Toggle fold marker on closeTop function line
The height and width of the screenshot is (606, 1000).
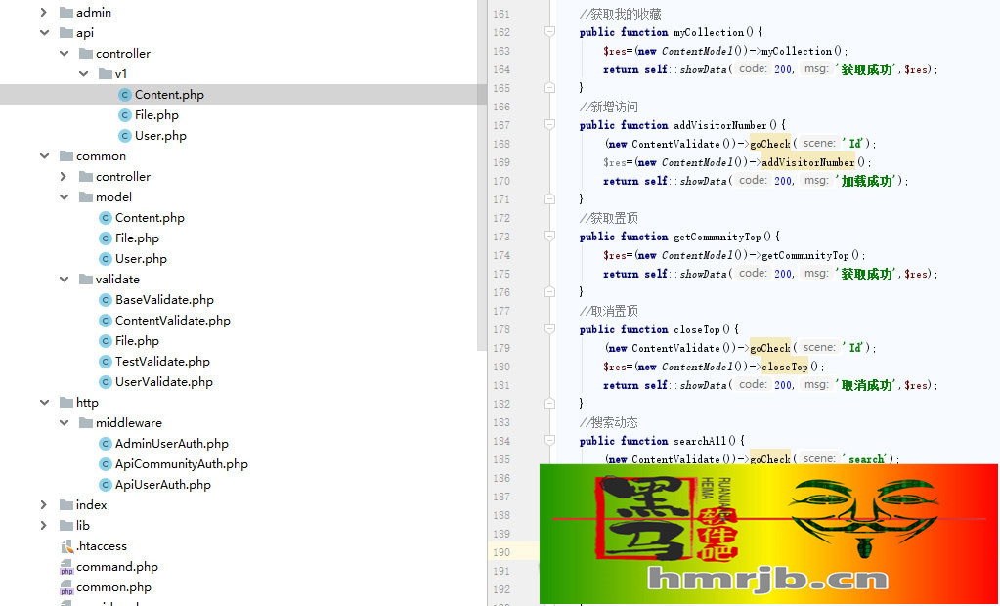[x=549, y=329]
